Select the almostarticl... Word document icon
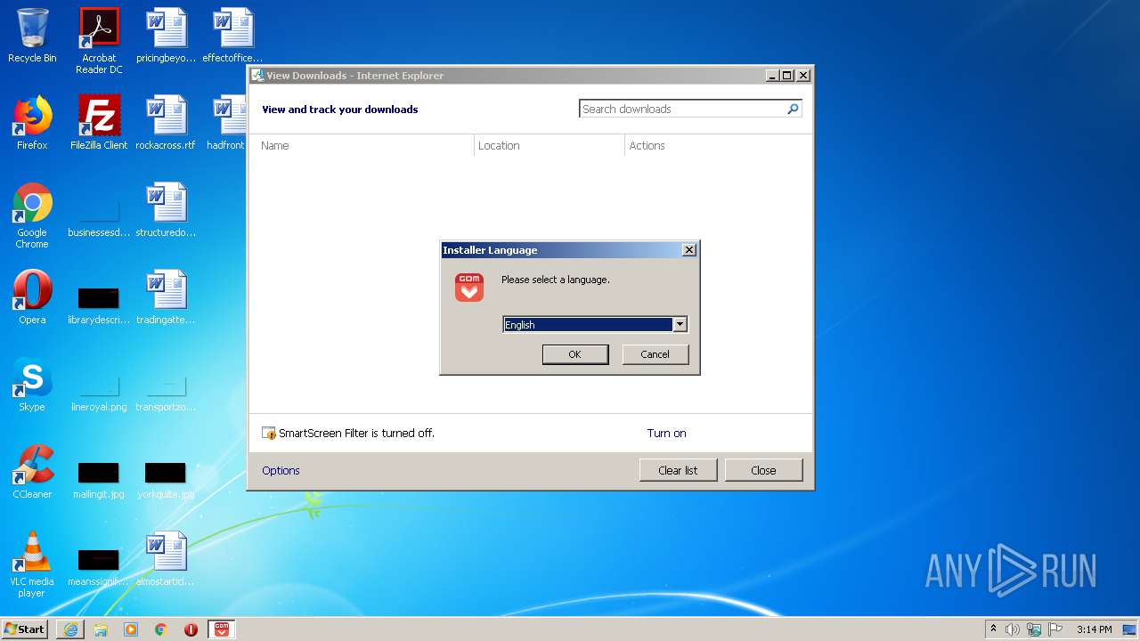Image resolution: width=1140 pixels, height=641 pixels. coord(166,559)
